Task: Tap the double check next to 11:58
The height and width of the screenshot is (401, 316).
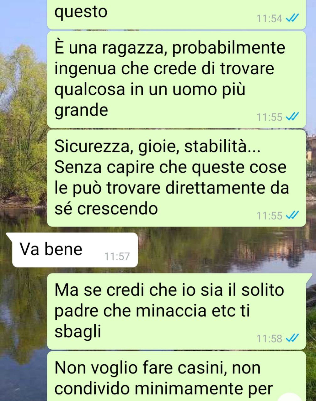Action: (x=292, y=338)
